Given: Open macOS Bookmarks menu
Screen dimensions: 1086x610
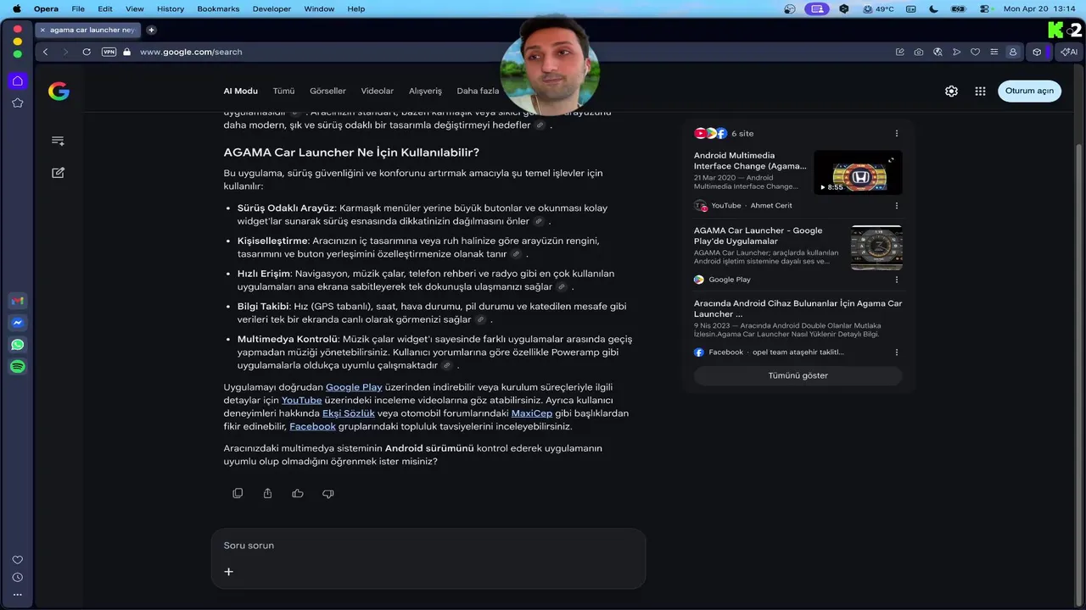Looking at the screenshot, I should tap(218, 8).
